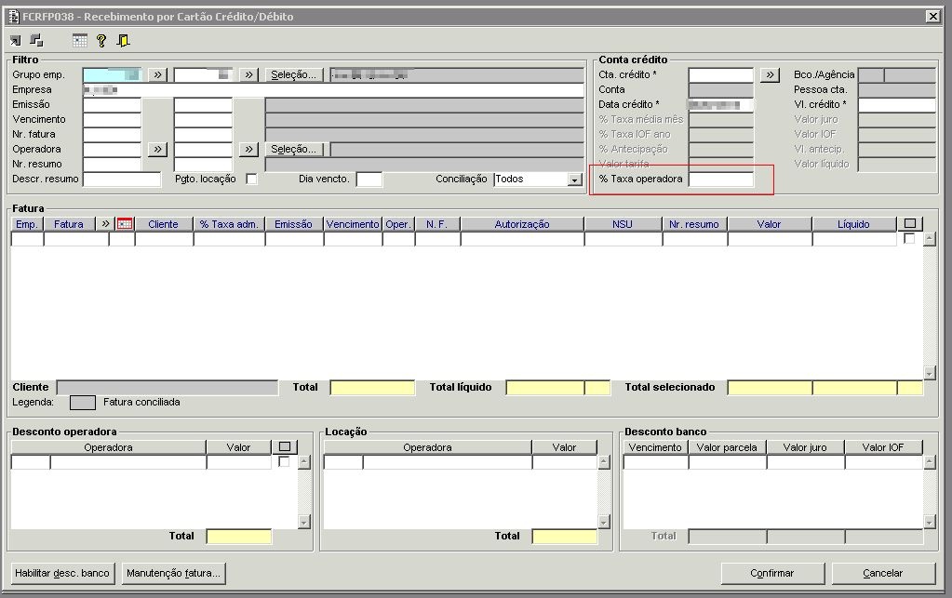The width and height of the screenshot is (952, 598).
Task: Open the Conciliação dropdown showing Todos
Action: [574, 179]
